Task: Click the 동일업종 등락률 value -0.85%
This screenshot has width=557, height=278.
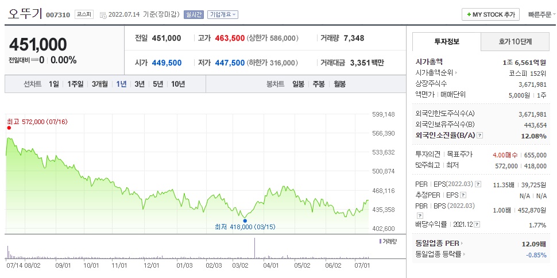Action: click(536, 254)
